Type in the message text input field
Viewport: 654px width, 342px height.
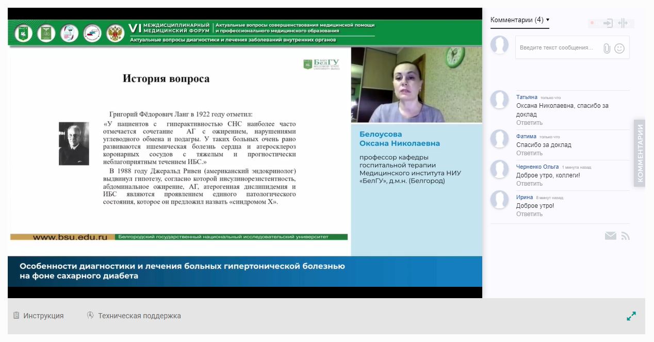(557, 47)
